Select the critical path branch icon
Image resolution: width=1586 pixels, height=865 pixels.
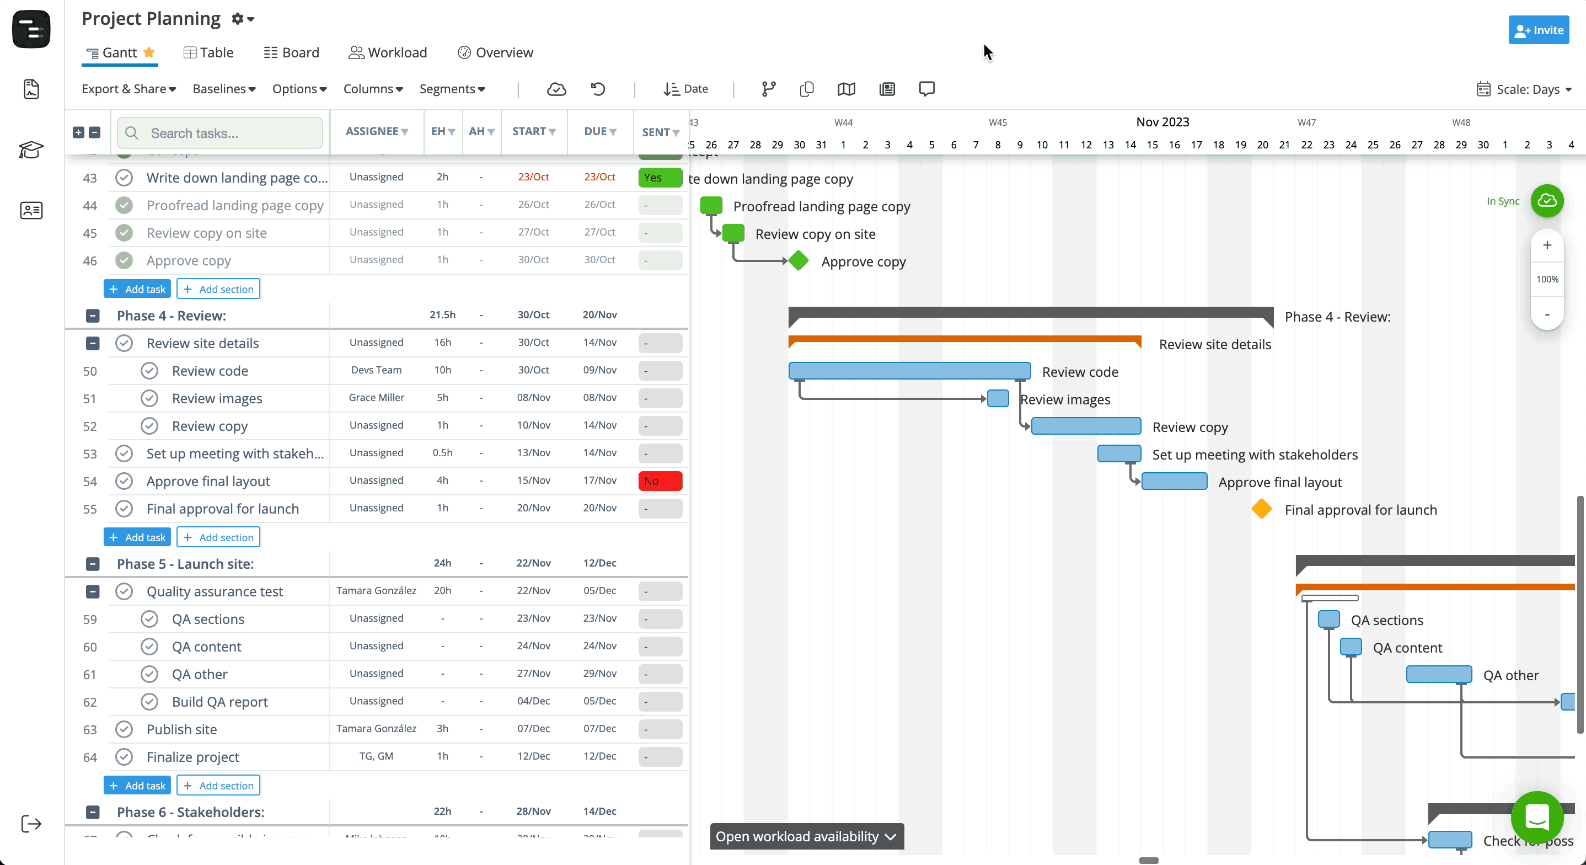tap(768, 89)
